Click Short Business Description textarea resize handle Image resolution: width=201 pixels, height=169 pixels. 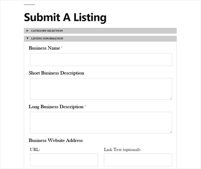171,98
